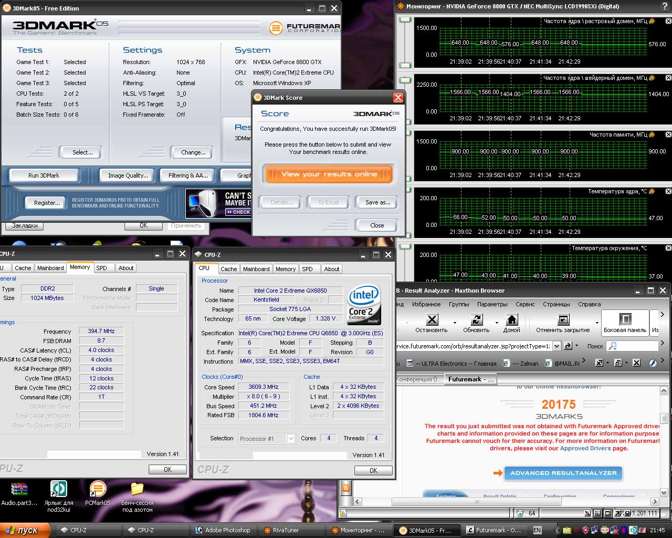The width and height of the screenshot is (672, 538).
Task: Open the Сервис menu in Maxthon
Action: (x=525, y=304)
